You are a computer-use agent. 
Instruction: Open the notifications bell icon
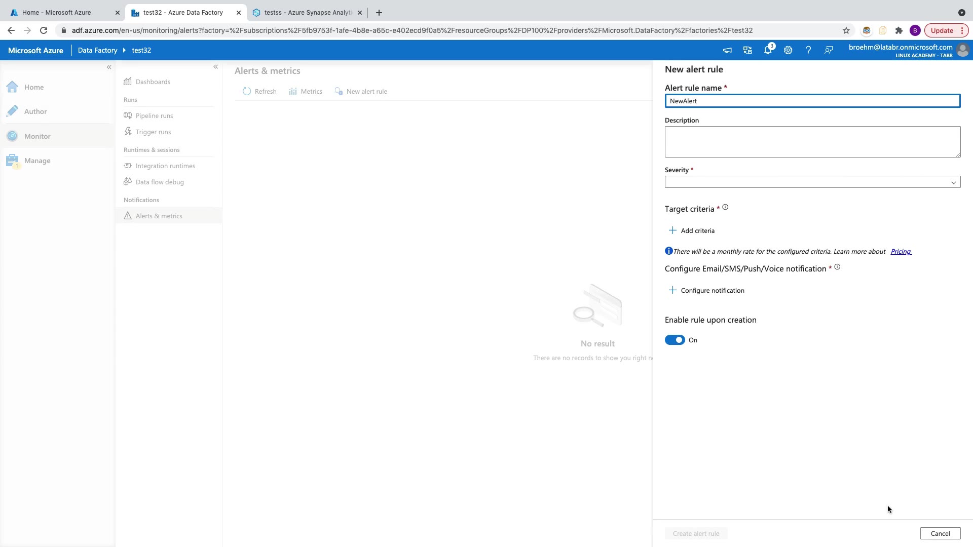[768, 50]
